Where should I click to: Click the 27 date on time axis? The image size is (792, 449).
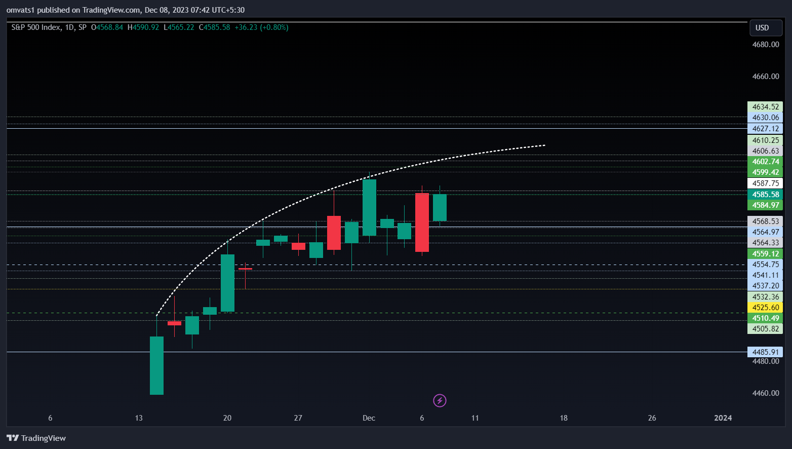(298, 418)
